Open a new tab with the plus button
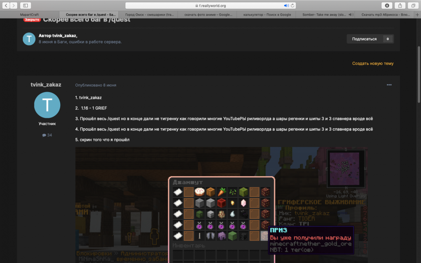The image size is (421, 263). [417, 14]
